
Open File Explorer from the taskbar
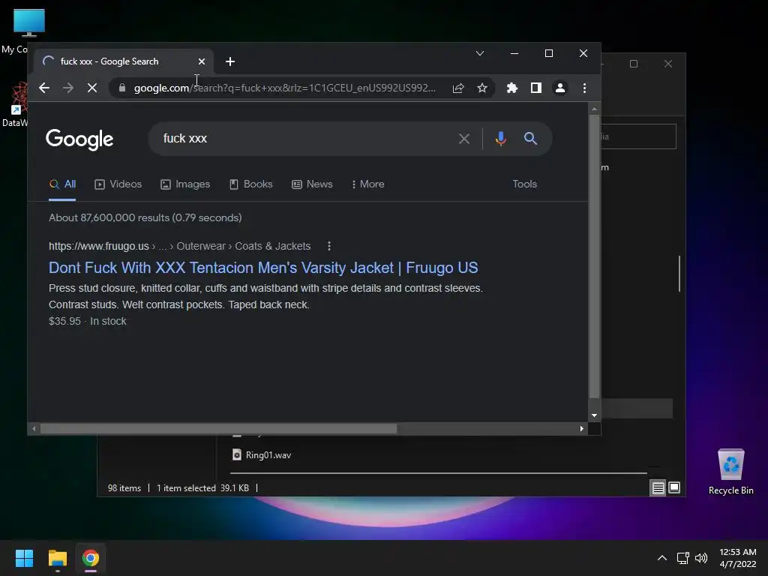coord(57,558)
